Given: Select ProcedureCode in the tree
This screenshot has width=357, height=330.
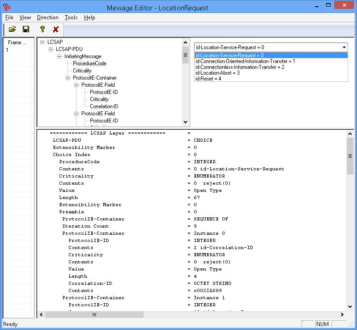Looking at the screenshot, I should click(89, 63).
